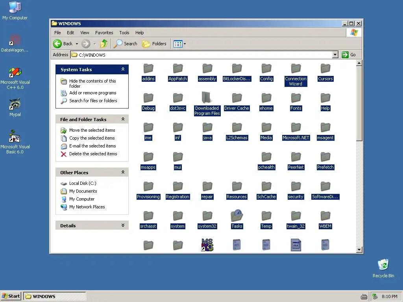The image size is (403, 302).
Task: Collapse the Other Places panel
Action: pos(123,172)
